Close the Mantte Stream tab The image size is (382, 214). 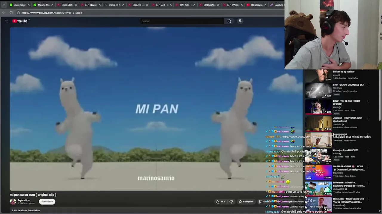[x=52, y=5]
